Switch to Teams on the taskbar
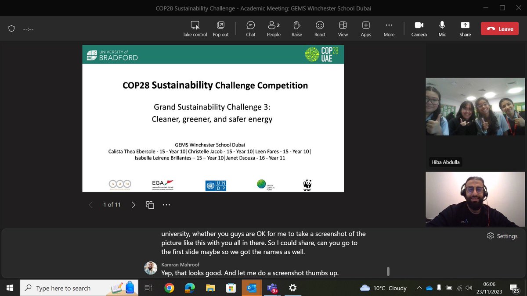 (x=272, y=288)
